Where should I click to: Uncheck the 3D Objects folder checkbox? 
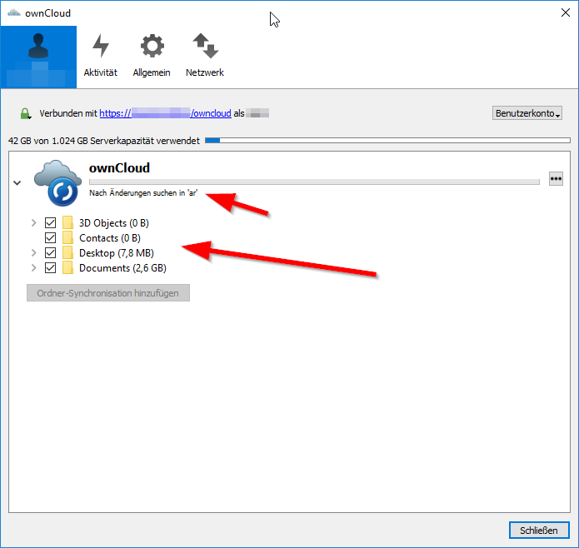coord(51,223)
